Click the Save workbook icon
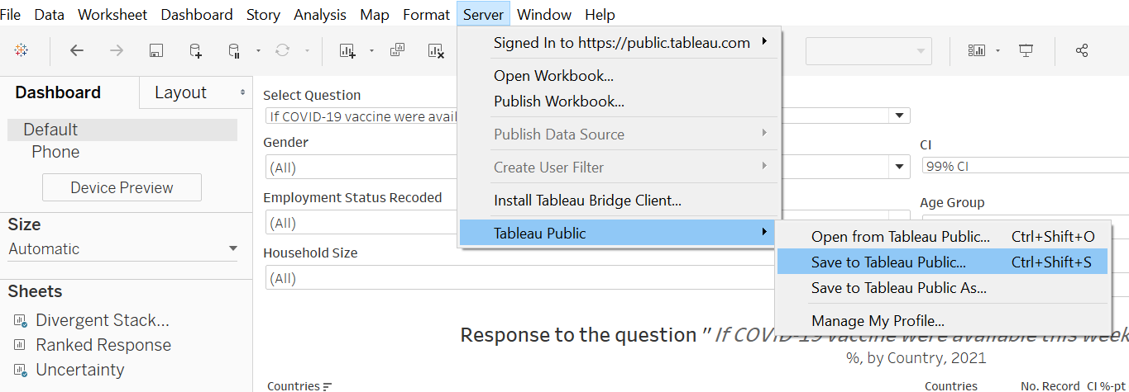 (x=155, y=50)
